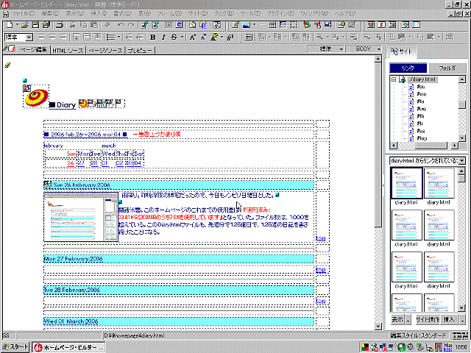Collapse the /diary.html tree node
Screen dimensions: 471x353
tap(394, 79)
